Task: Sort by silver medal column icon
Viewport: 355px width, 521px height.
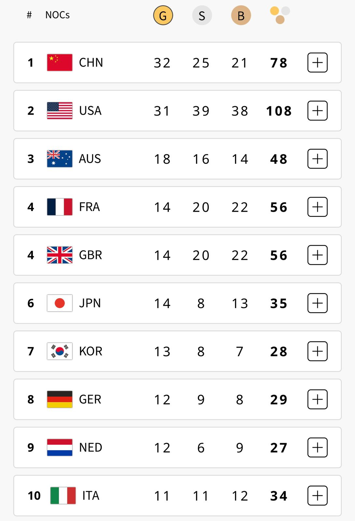Action: pyautogui.click(x=202, y=15)
